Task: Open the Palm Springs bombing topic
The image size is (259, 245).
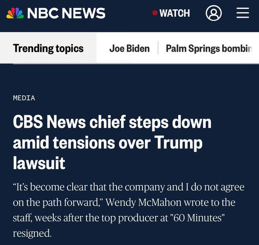Action: click(209, 49)
